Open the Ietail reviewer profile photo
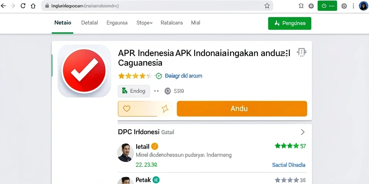This screenshot has height=184, width=369. coord(125,152)
